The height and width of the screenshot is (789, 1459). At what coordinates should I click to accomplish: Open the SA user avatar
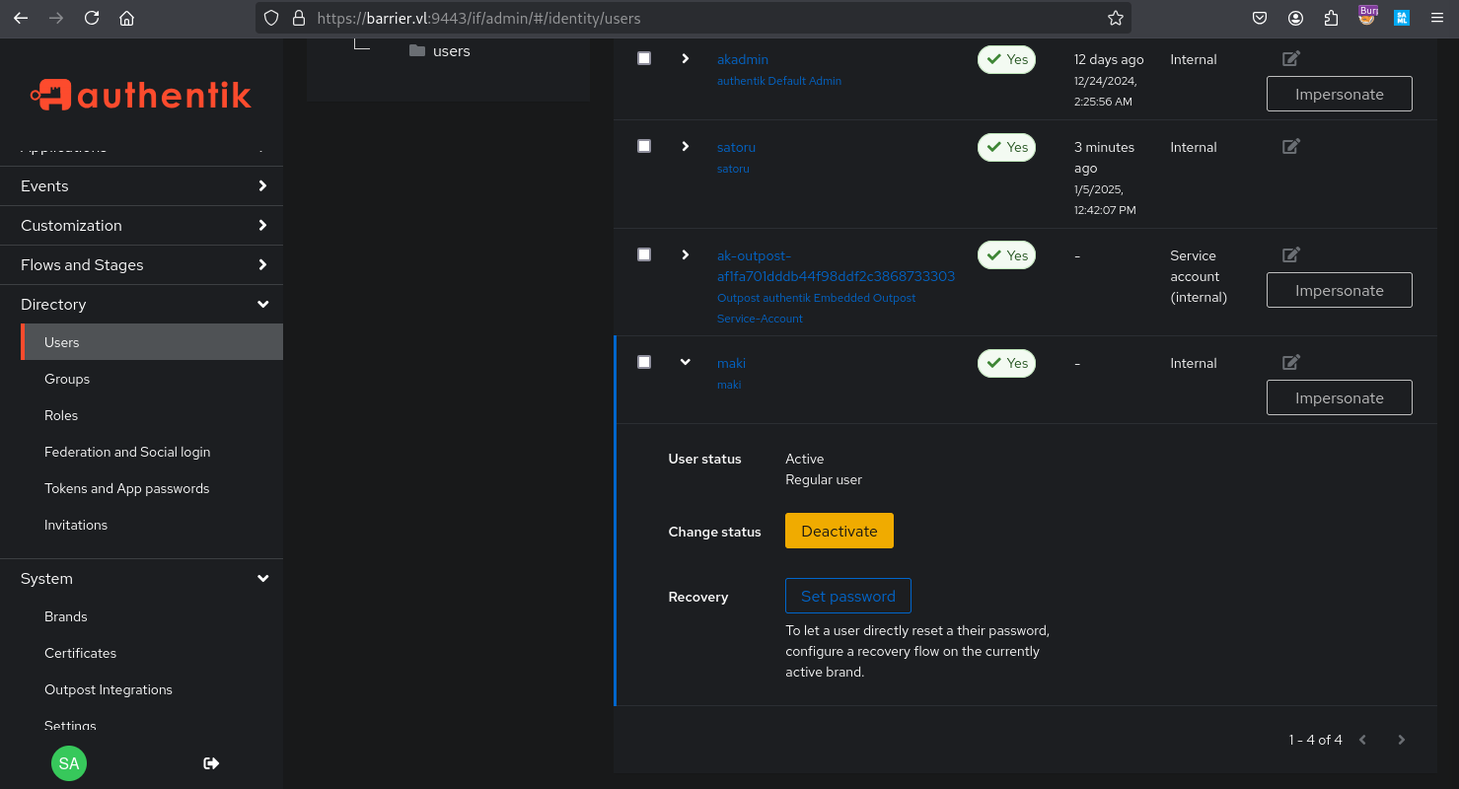[69, 763]
